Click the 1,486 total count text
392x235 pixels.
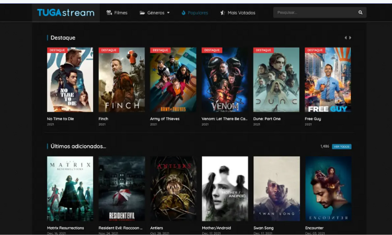pyautogui.click(x=325, y=146)
